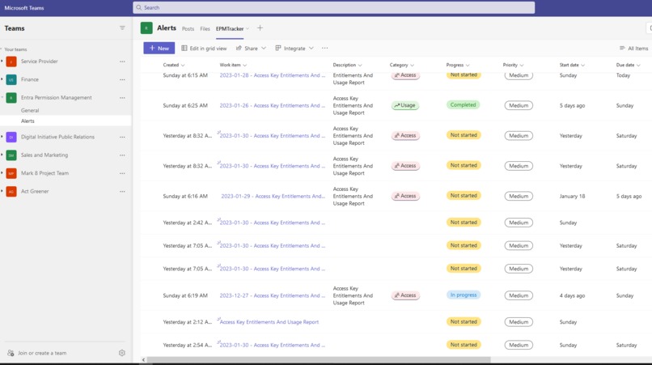Click the New item button
This screenshot has width=652, height=365.
(x=159, y=49)
